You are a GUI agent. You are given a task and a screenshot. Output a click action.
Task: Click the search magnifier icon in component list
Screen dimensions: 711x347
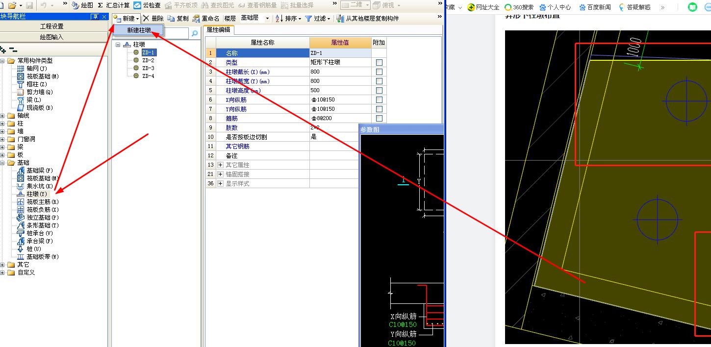(195, 34)
